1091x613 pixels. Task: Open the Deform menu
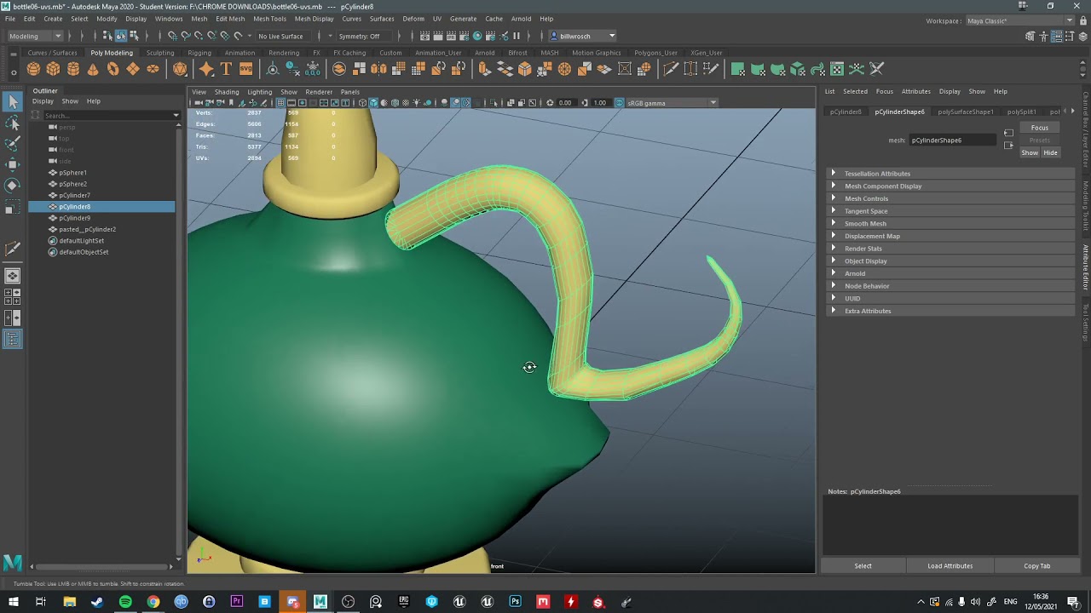coord(413,19)
